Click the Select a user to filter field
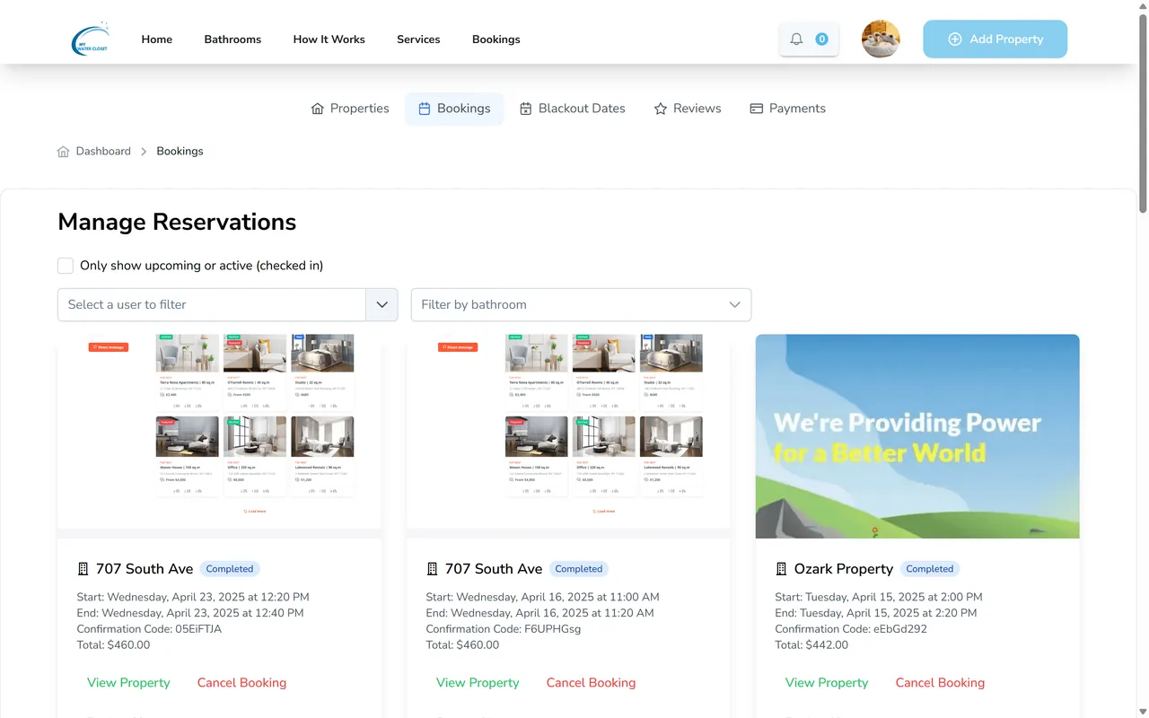Viewport: 1149px width, 718px height. coord(212,305)
